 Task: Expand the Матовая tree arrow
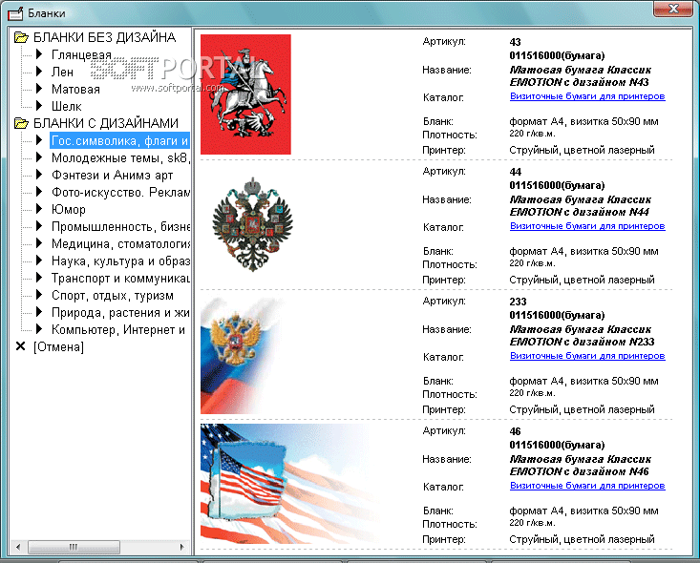click(x=39, y=89)
